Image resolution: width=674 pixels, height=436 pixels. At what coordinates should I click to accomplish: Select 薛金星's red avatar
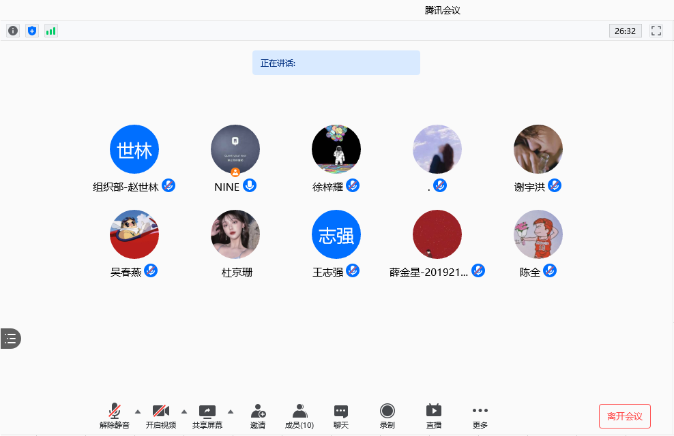click(x=437, y=234)
